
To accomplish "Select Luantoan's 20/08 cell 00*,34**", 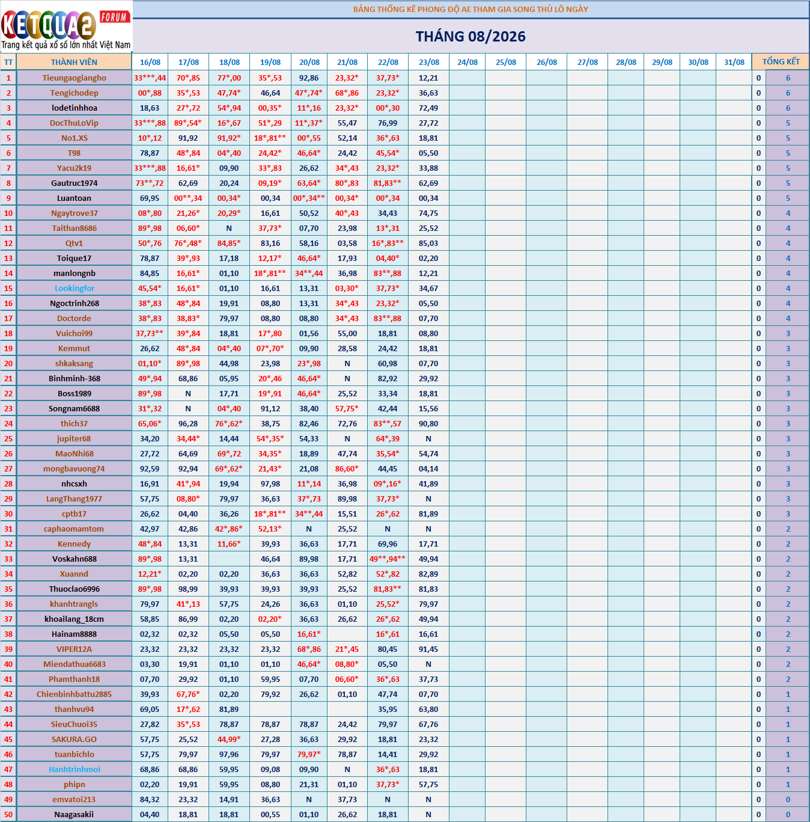I will pyautogui.click(x=309, y=198).
